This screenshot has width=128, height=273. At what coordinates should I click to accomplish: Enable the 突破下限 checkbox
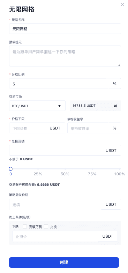(25, 226)
